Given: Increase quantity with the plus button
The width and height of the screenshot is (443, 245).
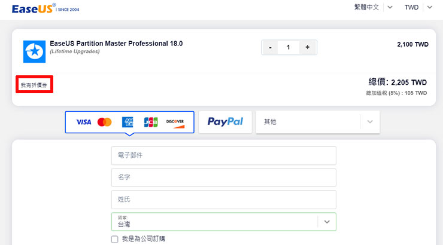Looking at the screenshot, I should tap(307, 47).
